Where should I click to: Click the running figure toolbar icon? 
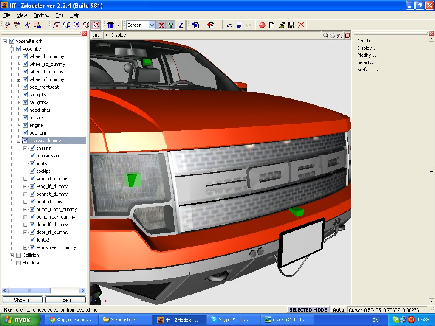pyautogui.click(x=27, y=25)
